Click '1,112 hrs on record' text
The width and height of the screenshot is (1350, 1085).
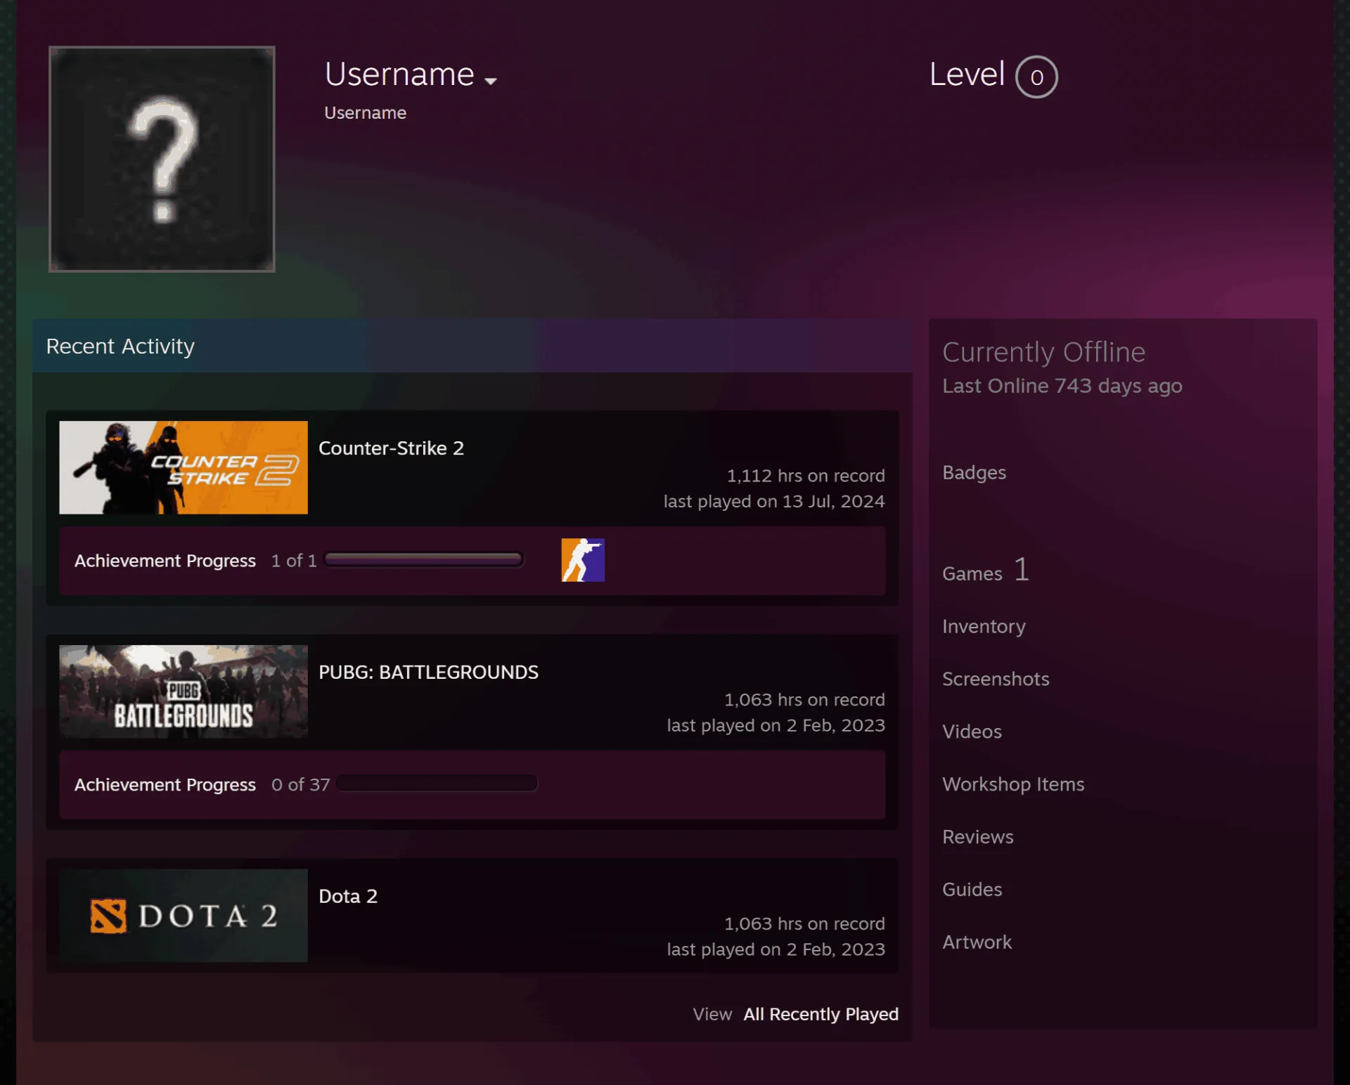[x=806, y=476]
